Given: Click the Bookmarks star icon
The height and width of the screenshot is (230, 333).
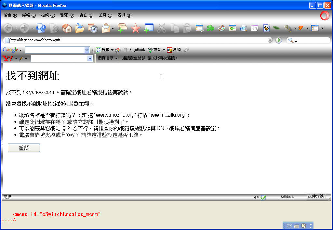Looking at the screenshot, I should (136, 28).
